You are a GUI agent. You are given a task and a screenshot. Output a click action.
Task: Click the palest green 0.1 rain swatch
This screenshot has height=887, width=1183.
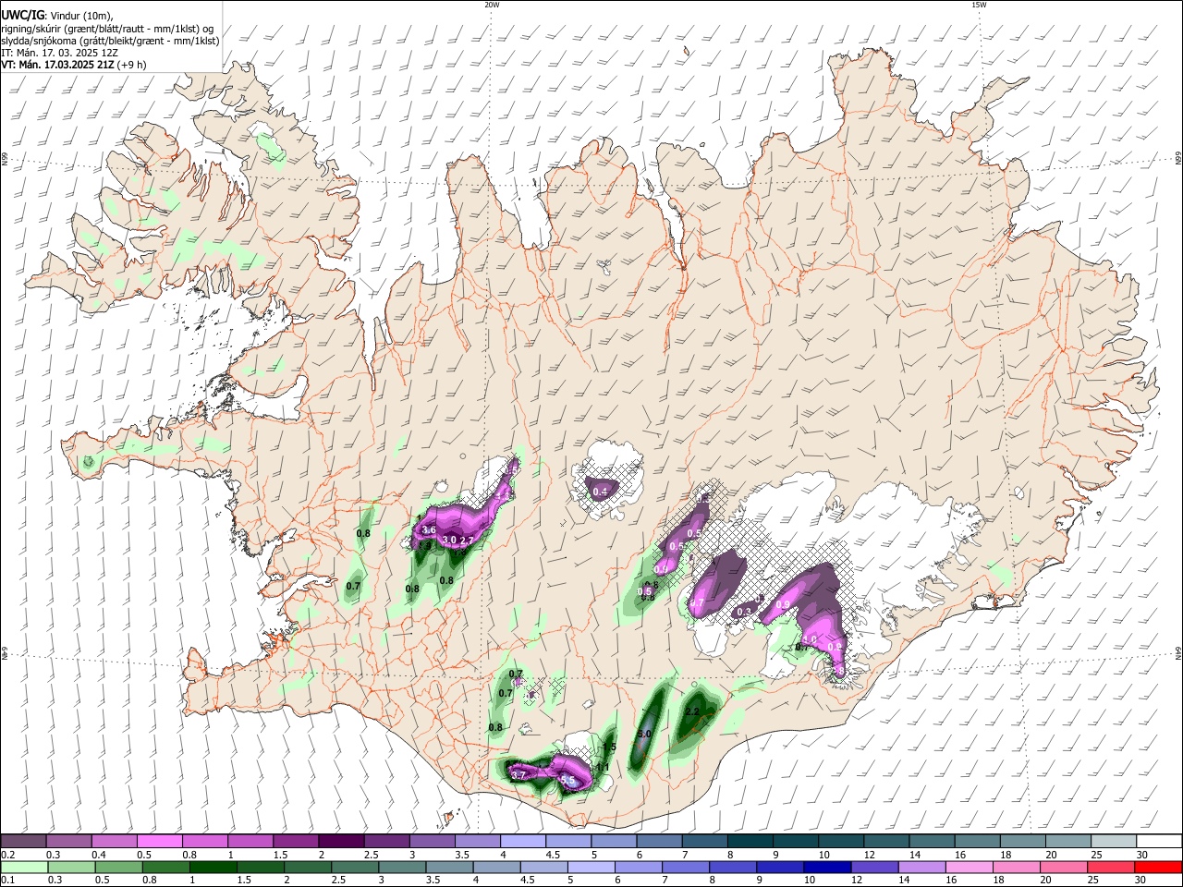click(x=24, y=867)
